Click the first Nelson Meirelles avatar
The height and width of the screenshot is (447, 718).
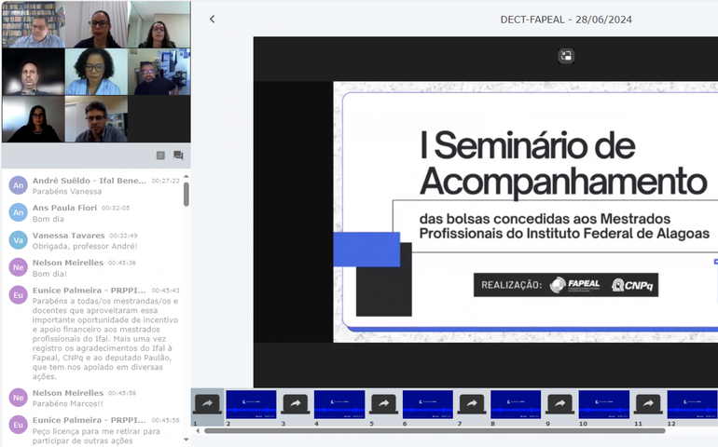pos(18,267)
